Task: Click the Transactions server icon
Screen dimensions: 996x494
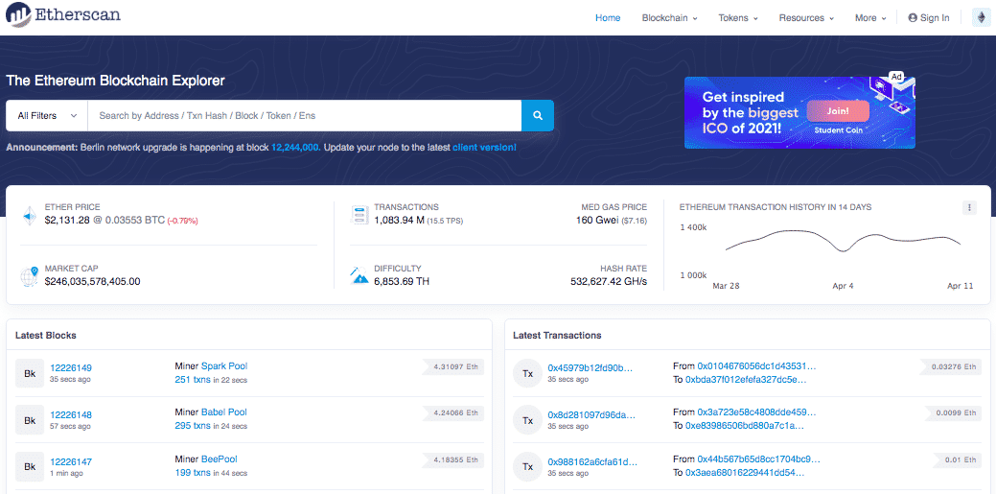Action: 360,215
